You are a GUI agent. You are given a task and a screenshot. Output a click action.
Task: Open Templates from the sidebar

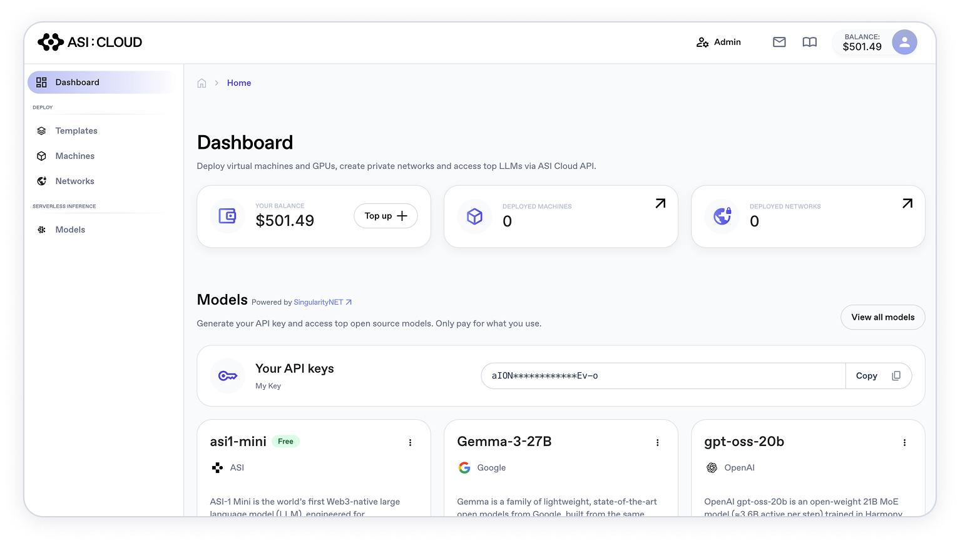pos(76,131)
